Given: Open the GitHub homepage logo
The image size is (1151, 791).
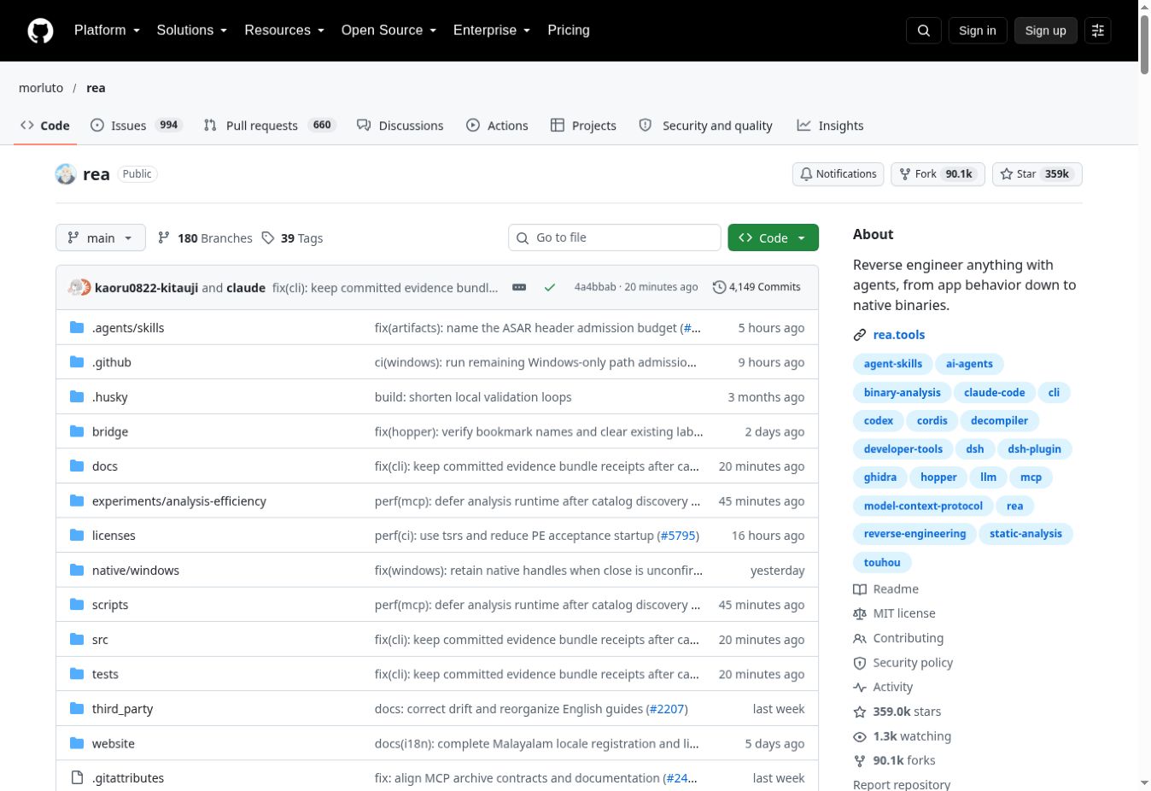Looking at the screenshot, I should tap(40, 31).
